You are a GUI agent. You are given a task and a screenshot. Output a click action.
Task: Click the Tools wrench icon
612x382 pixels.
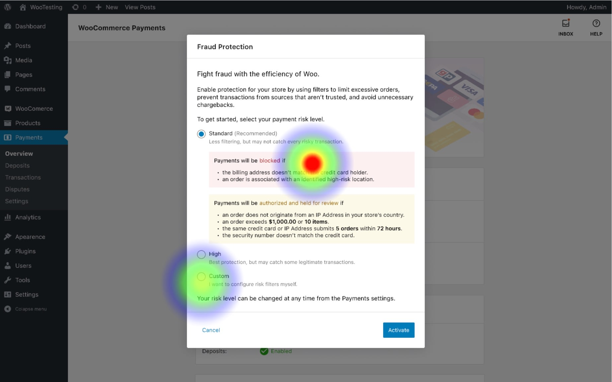[8, 280]
